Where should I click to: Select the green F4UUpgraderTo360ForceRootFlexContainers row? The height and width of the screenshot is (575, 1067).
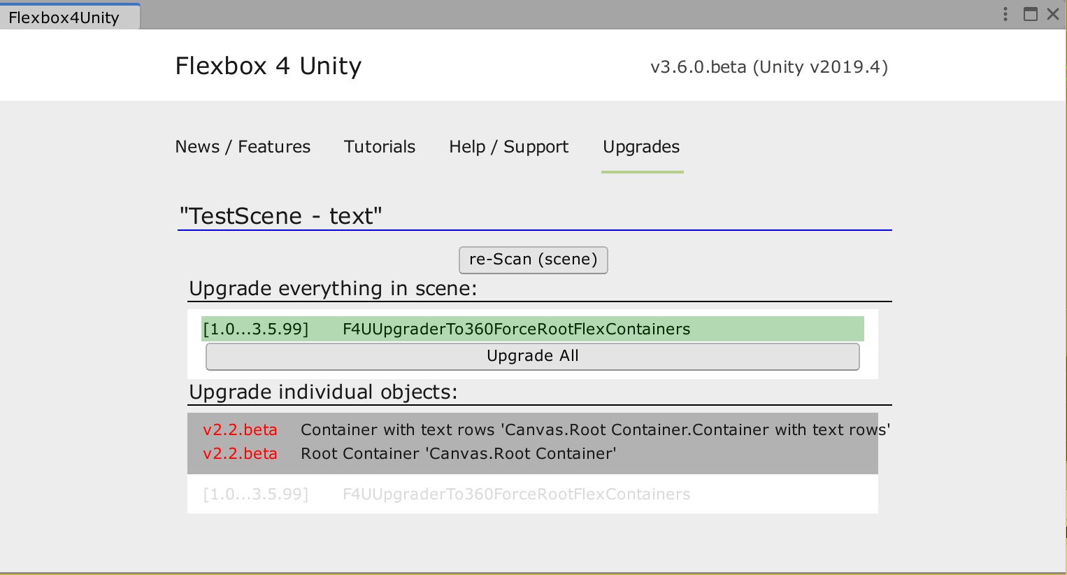tap(533, 329)
